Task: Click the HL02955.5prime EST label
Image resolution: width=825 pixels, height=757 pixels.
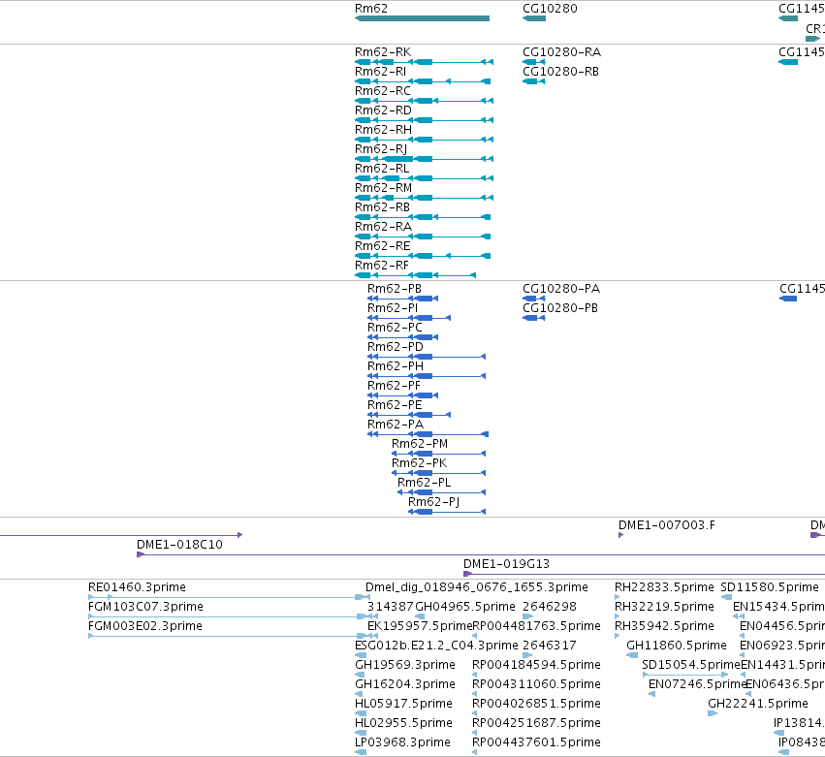Action: pos(403,723)
